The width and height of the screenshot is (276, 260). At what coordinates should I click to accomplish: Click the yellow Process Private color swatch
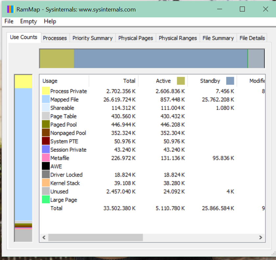tap(46, 91)
